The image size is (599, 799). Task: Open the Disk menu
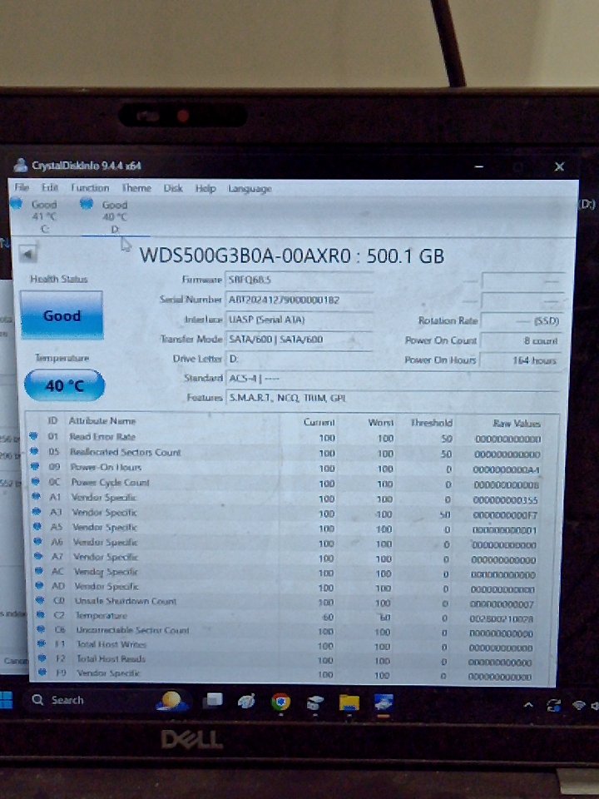click(x=173, y=189)
